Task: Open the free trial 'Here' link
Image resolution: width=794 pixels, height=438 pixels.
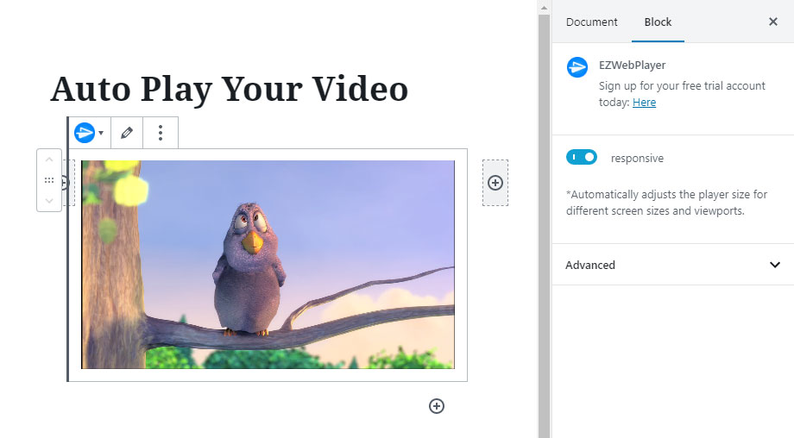Action: pyautogui.click(x=644, y=102)
